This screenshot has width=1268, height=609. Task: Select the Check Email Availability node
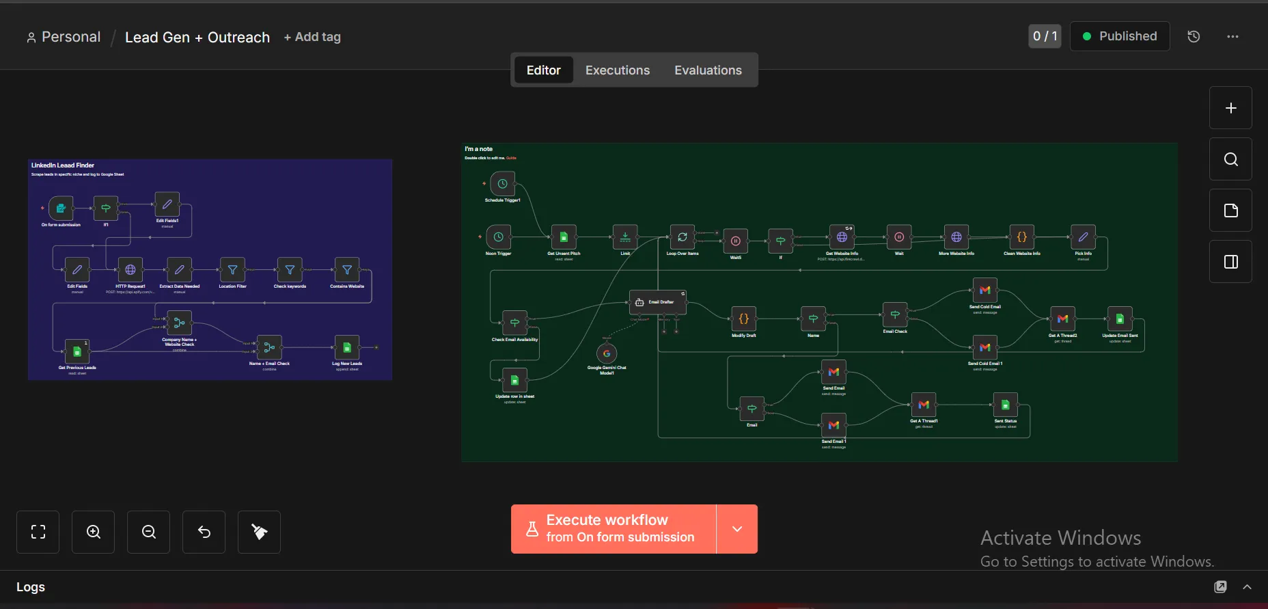click(515, 323)
